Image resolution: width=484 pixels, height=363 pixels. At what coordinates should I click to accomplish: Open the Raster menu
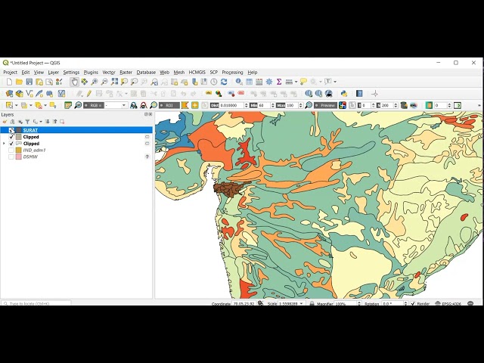126,73
